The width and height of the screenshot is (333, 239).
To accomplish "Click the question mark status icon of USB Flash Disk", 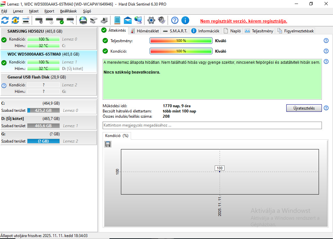I will (4, 86).
